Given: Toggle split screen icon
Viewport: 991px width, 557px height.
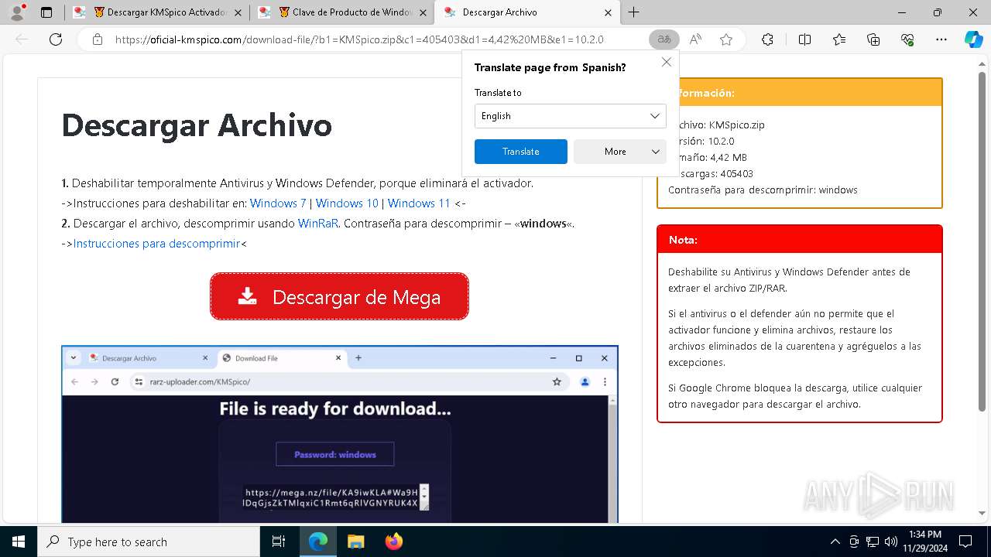Looking at the screenshot, I should point(804,39).
